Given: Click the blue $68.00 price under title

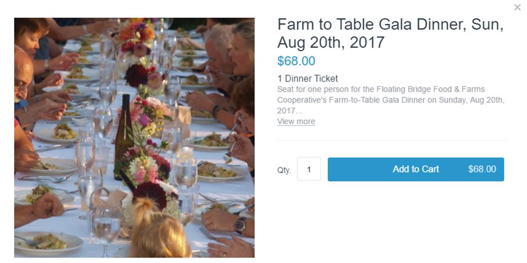Looking at the screenshot, I should coord(296,61).
